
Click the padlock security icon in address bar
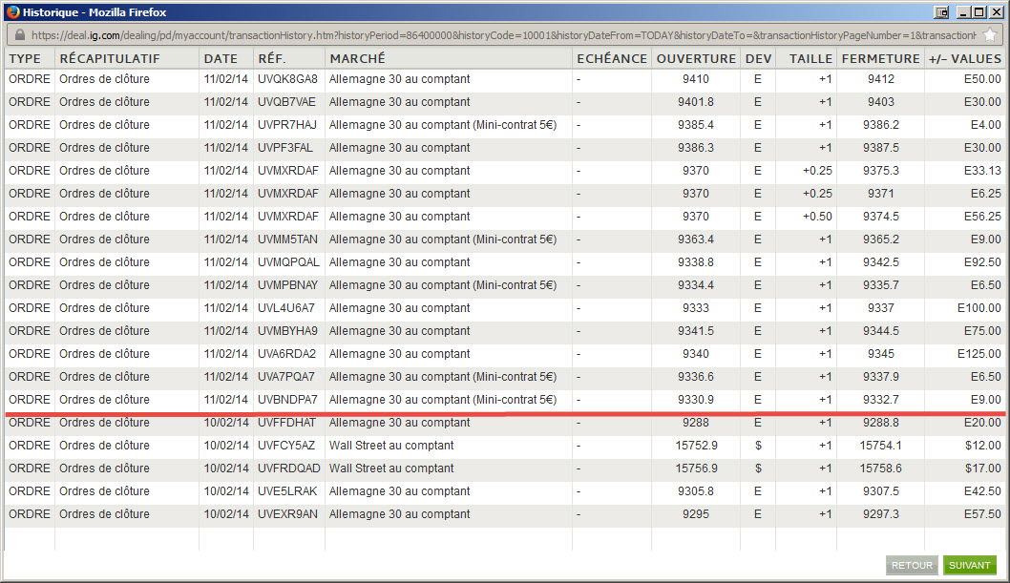click(x=19, y=35)
